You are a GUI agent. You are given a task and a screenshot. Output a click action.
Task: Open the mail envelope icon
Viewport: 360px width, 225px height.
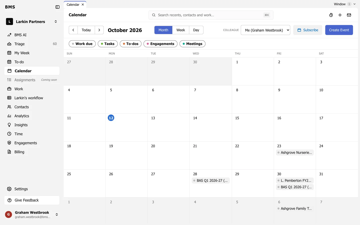click(349, 15)
